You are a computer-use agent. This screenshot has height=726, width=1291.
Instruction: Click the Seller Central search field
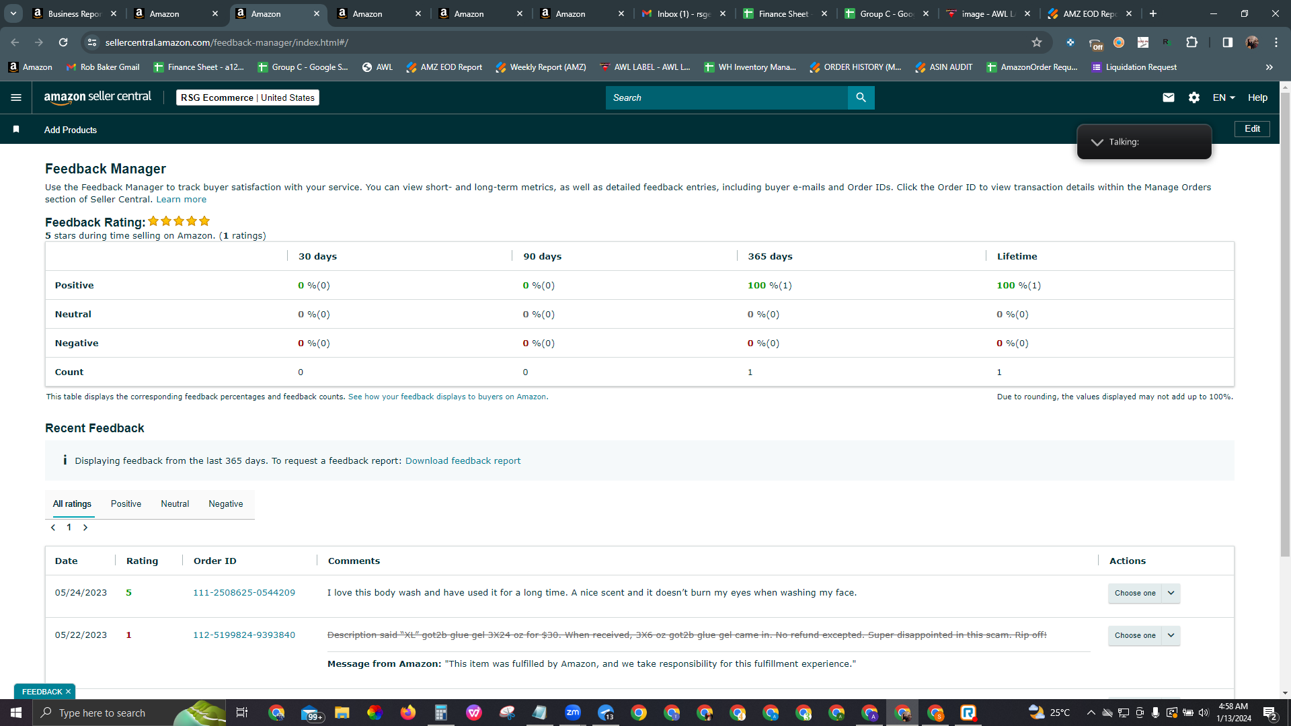pos(726,97)
